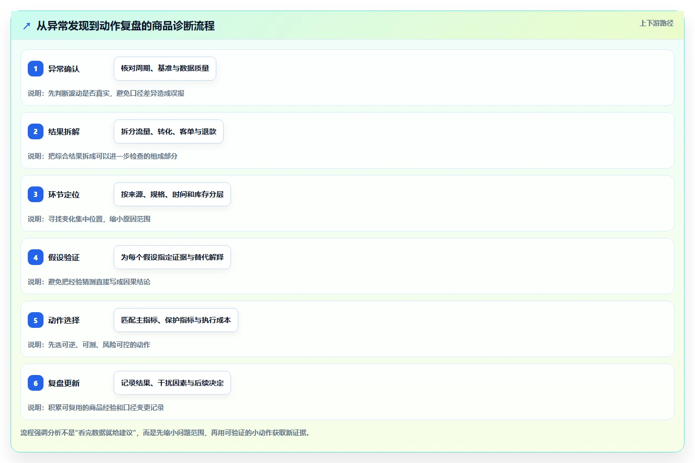Image resolution: width=695 pixels, height=463 pixels.
Task: Select step number 4 badge
Action: click(36, 257)
